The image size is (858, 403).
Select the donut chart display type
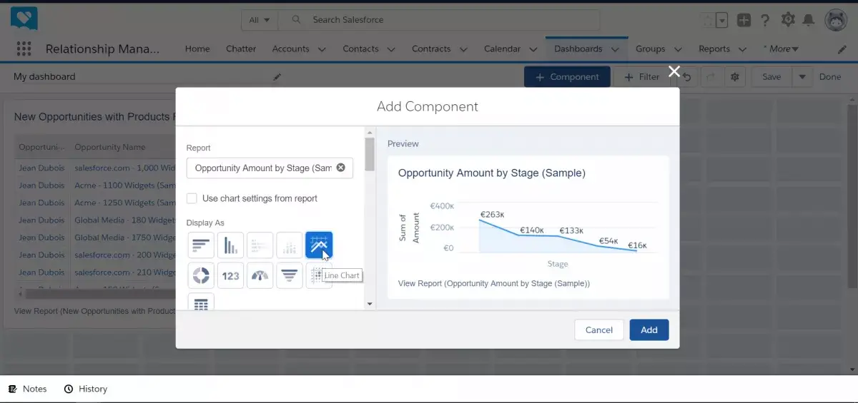(x=201, y=275)
